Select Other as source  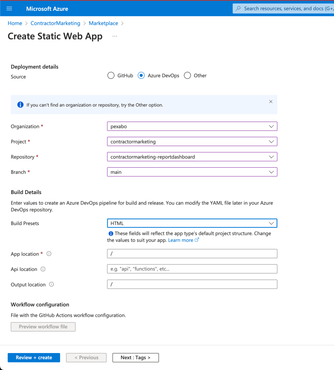point(187,76)
